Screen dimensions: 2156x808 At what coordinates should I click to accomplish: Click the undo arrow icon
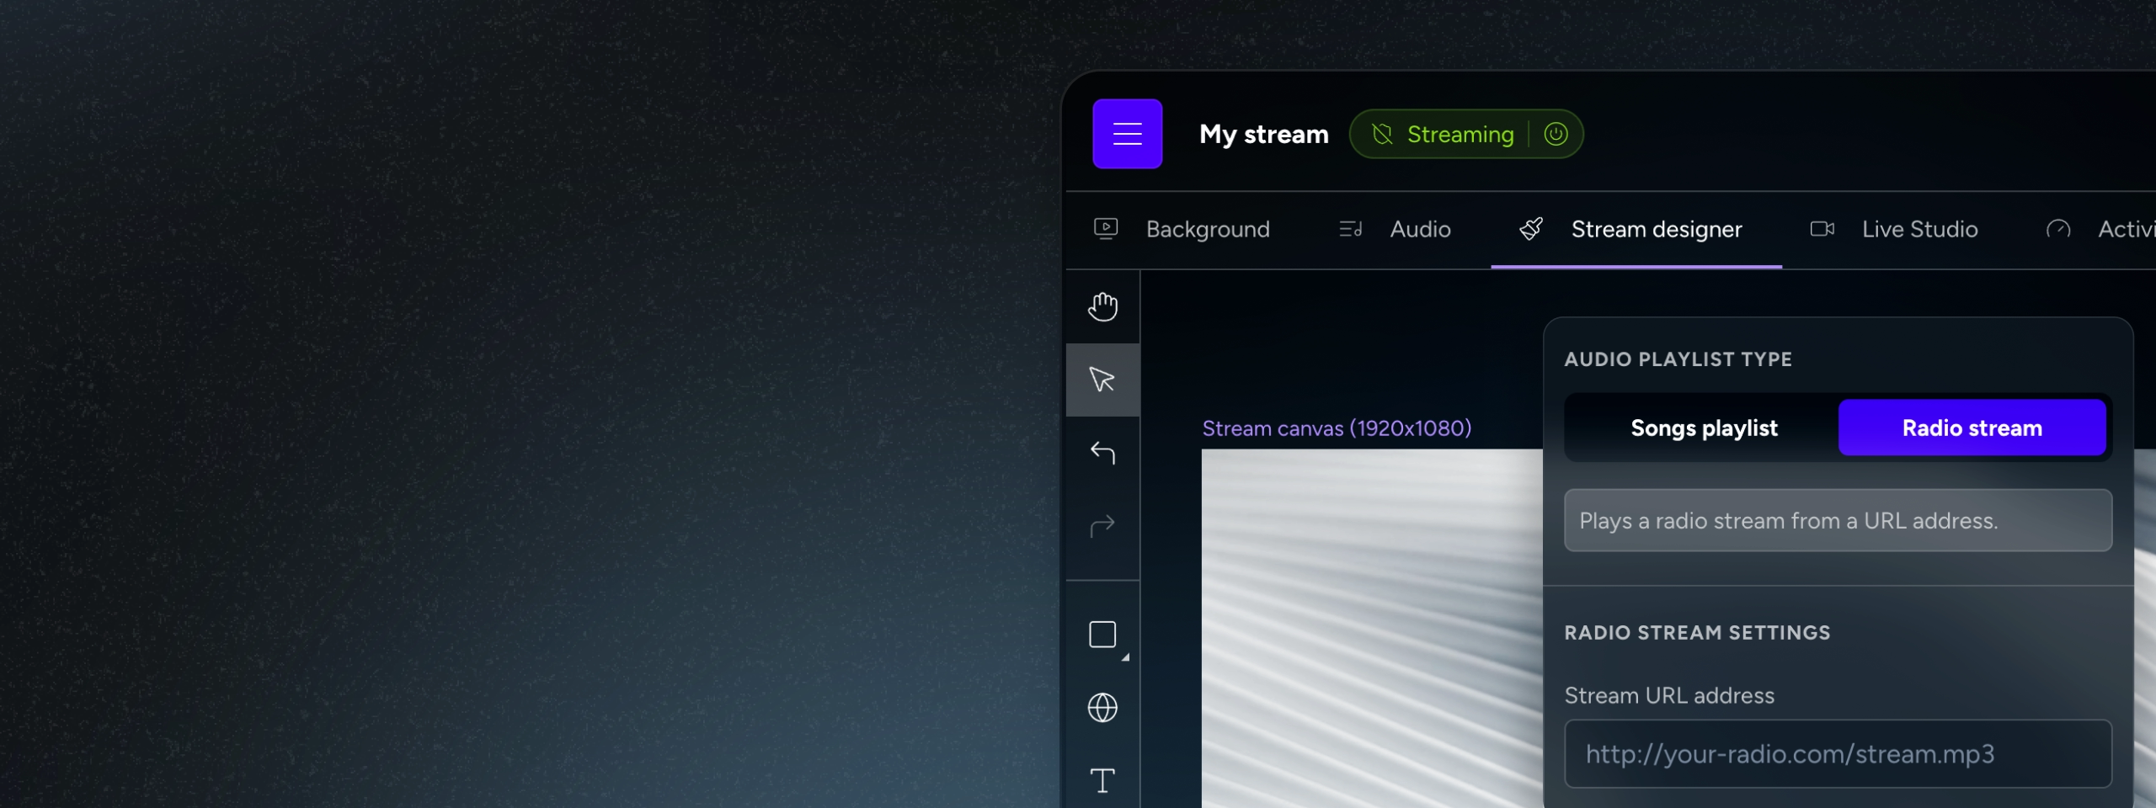click(x=1102, y=453)
